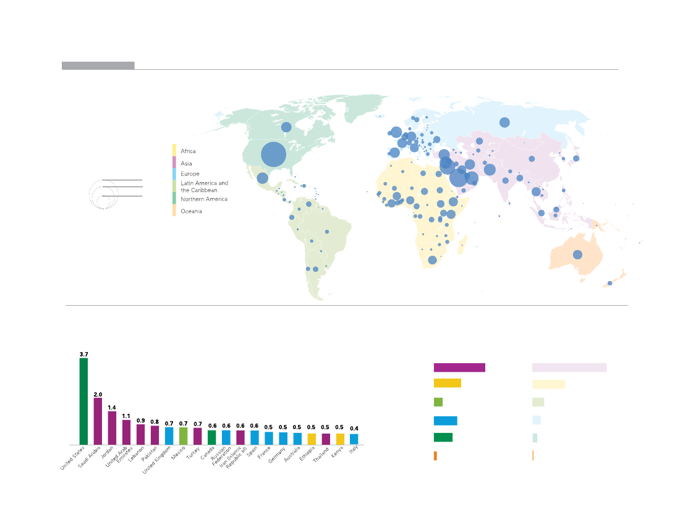Click the yellow Africa legend swatch
The image size is (680, 525).
[174, 150]
